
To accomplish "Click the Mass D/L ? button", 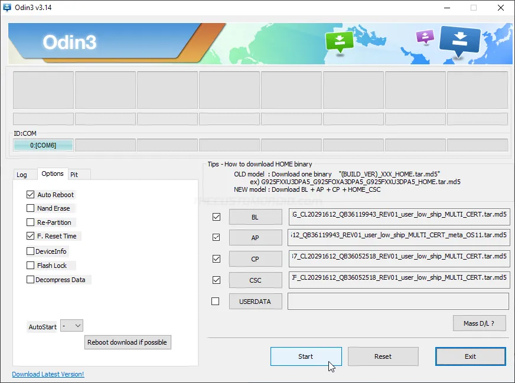I will [x=478, y=323].
